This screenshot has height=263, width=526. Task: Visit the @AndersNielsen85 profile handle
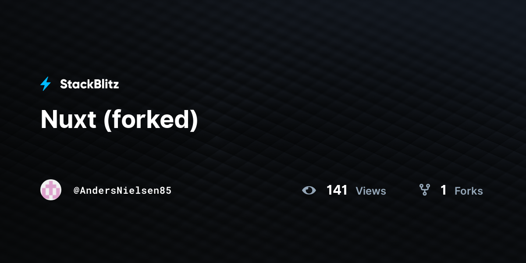click(122, 191)
